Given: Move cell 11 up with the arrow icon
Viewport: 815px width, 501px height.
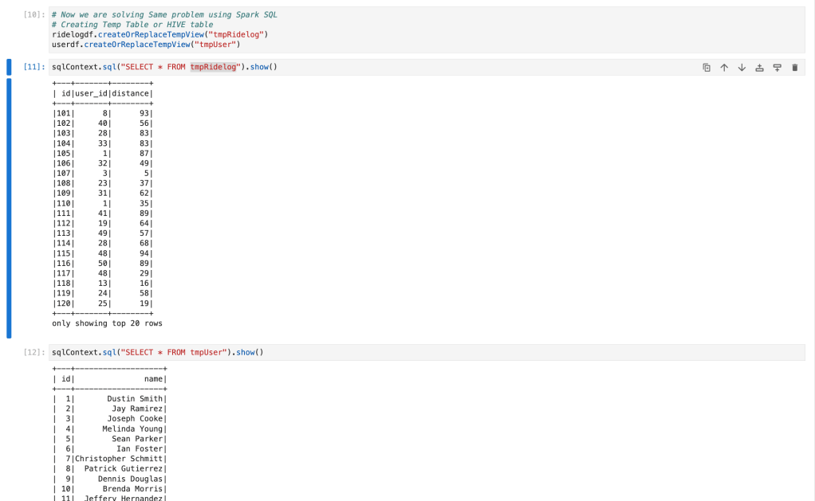Looking at the screenshot, I should point(724,68).
